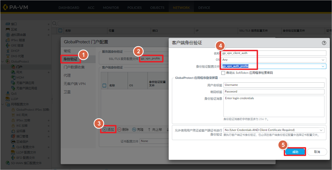This screenshot has height=170, width=332.
Task: Select the 门户 portal icon
Action: pos(13,67)
